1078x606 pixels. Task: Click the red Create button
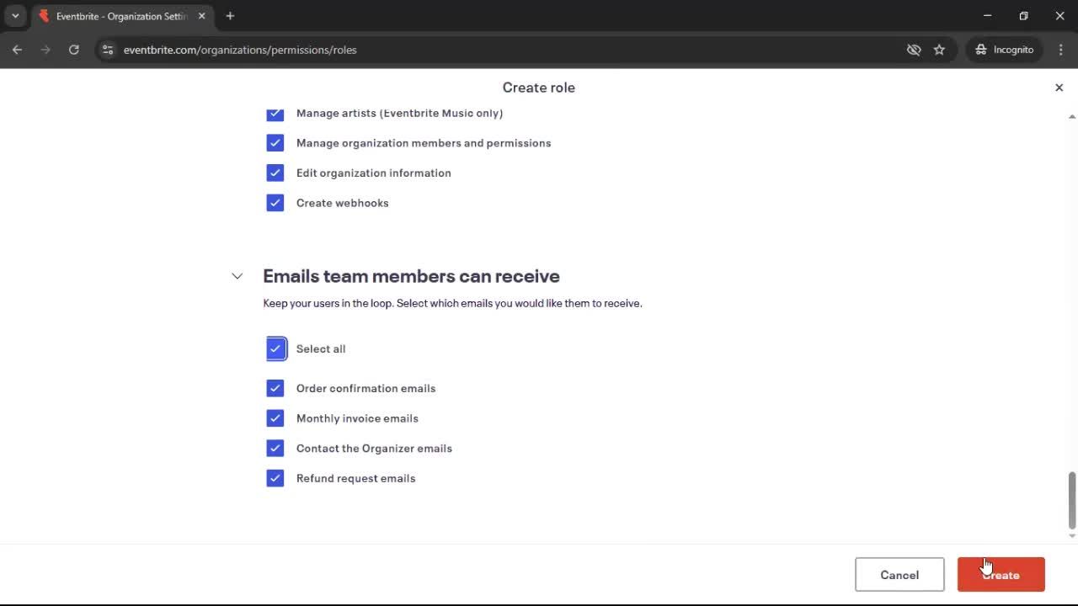point(1001,575)
